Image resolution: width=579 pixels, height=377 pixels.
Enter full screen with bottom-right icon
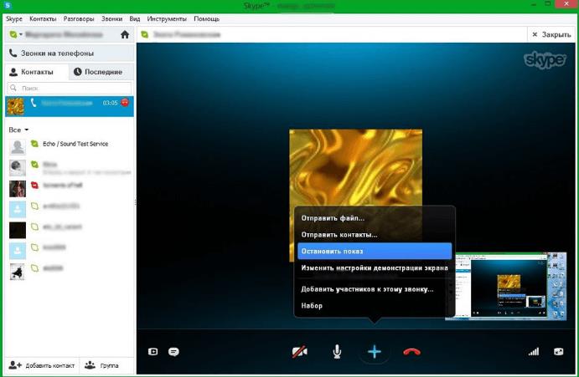pyautogui.click(x=559, y=352)
